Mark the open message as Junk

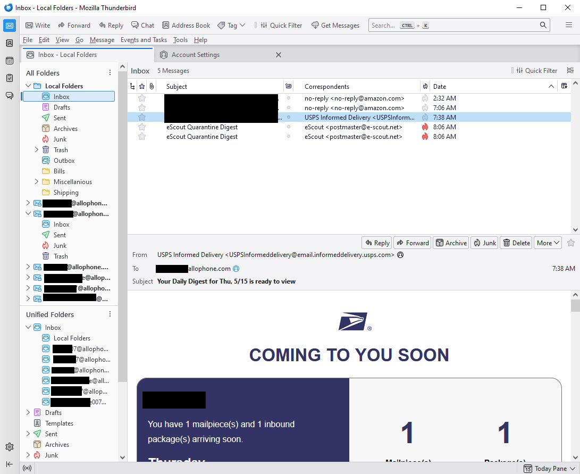click(x=484, y=243)
